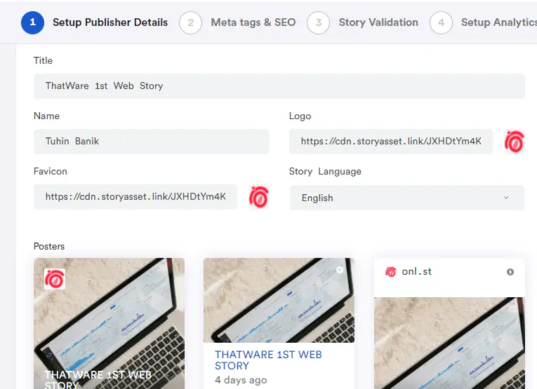Click the small circle icon on middle poster

339,270
